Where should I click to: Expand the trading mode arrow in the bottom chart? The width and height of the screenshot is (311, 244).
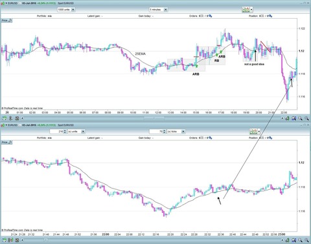259,131
